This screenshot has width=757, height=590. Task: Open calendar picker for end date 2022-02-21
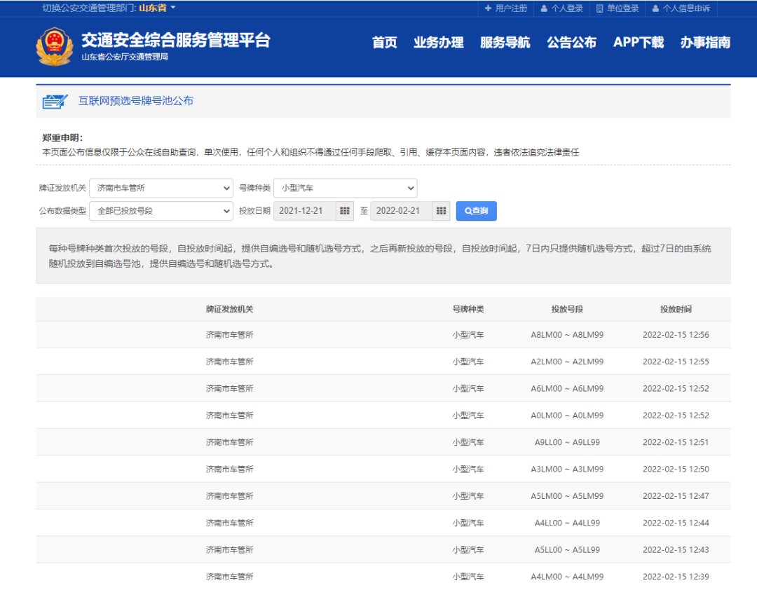click(441, 211)
